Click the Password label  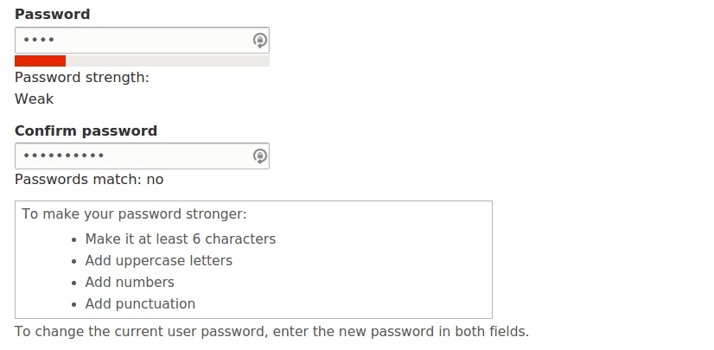pos(53,14)
